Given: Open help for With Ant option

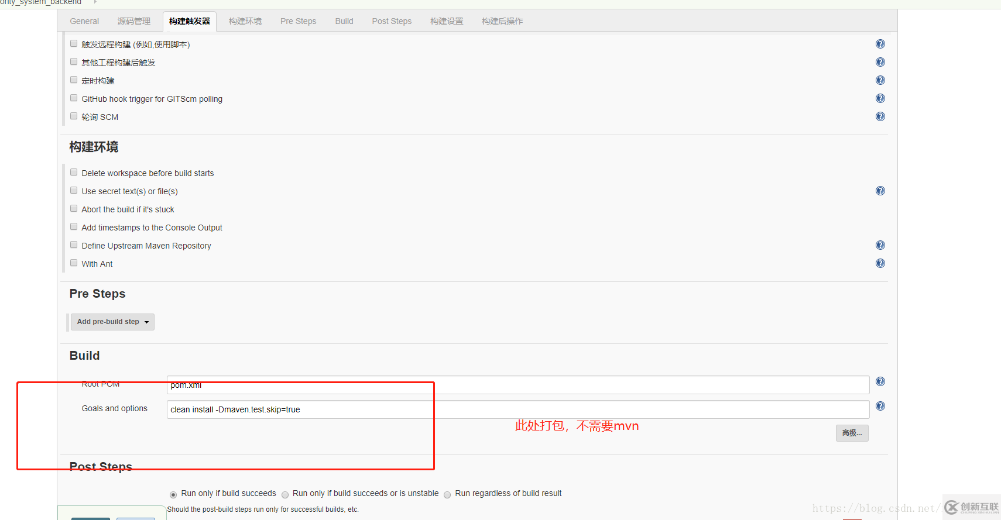Looking at the screenshot, I should tap(880, 263).
